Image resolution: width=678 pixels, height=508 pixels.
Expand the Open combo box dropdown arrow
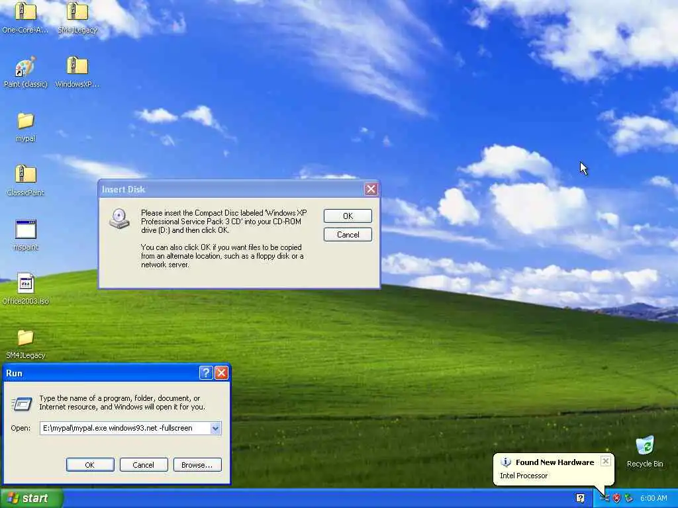[x=215, y=428]
